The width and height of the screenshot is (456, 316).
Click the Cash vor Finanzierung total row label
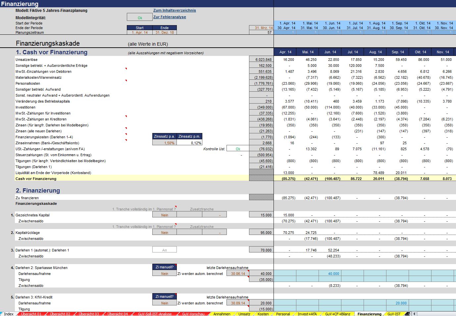[36, 179]
